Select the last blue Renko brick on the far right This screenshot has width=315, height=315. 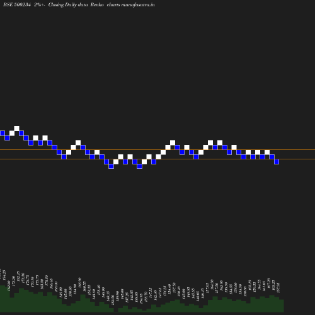click(x=277, y=161)
